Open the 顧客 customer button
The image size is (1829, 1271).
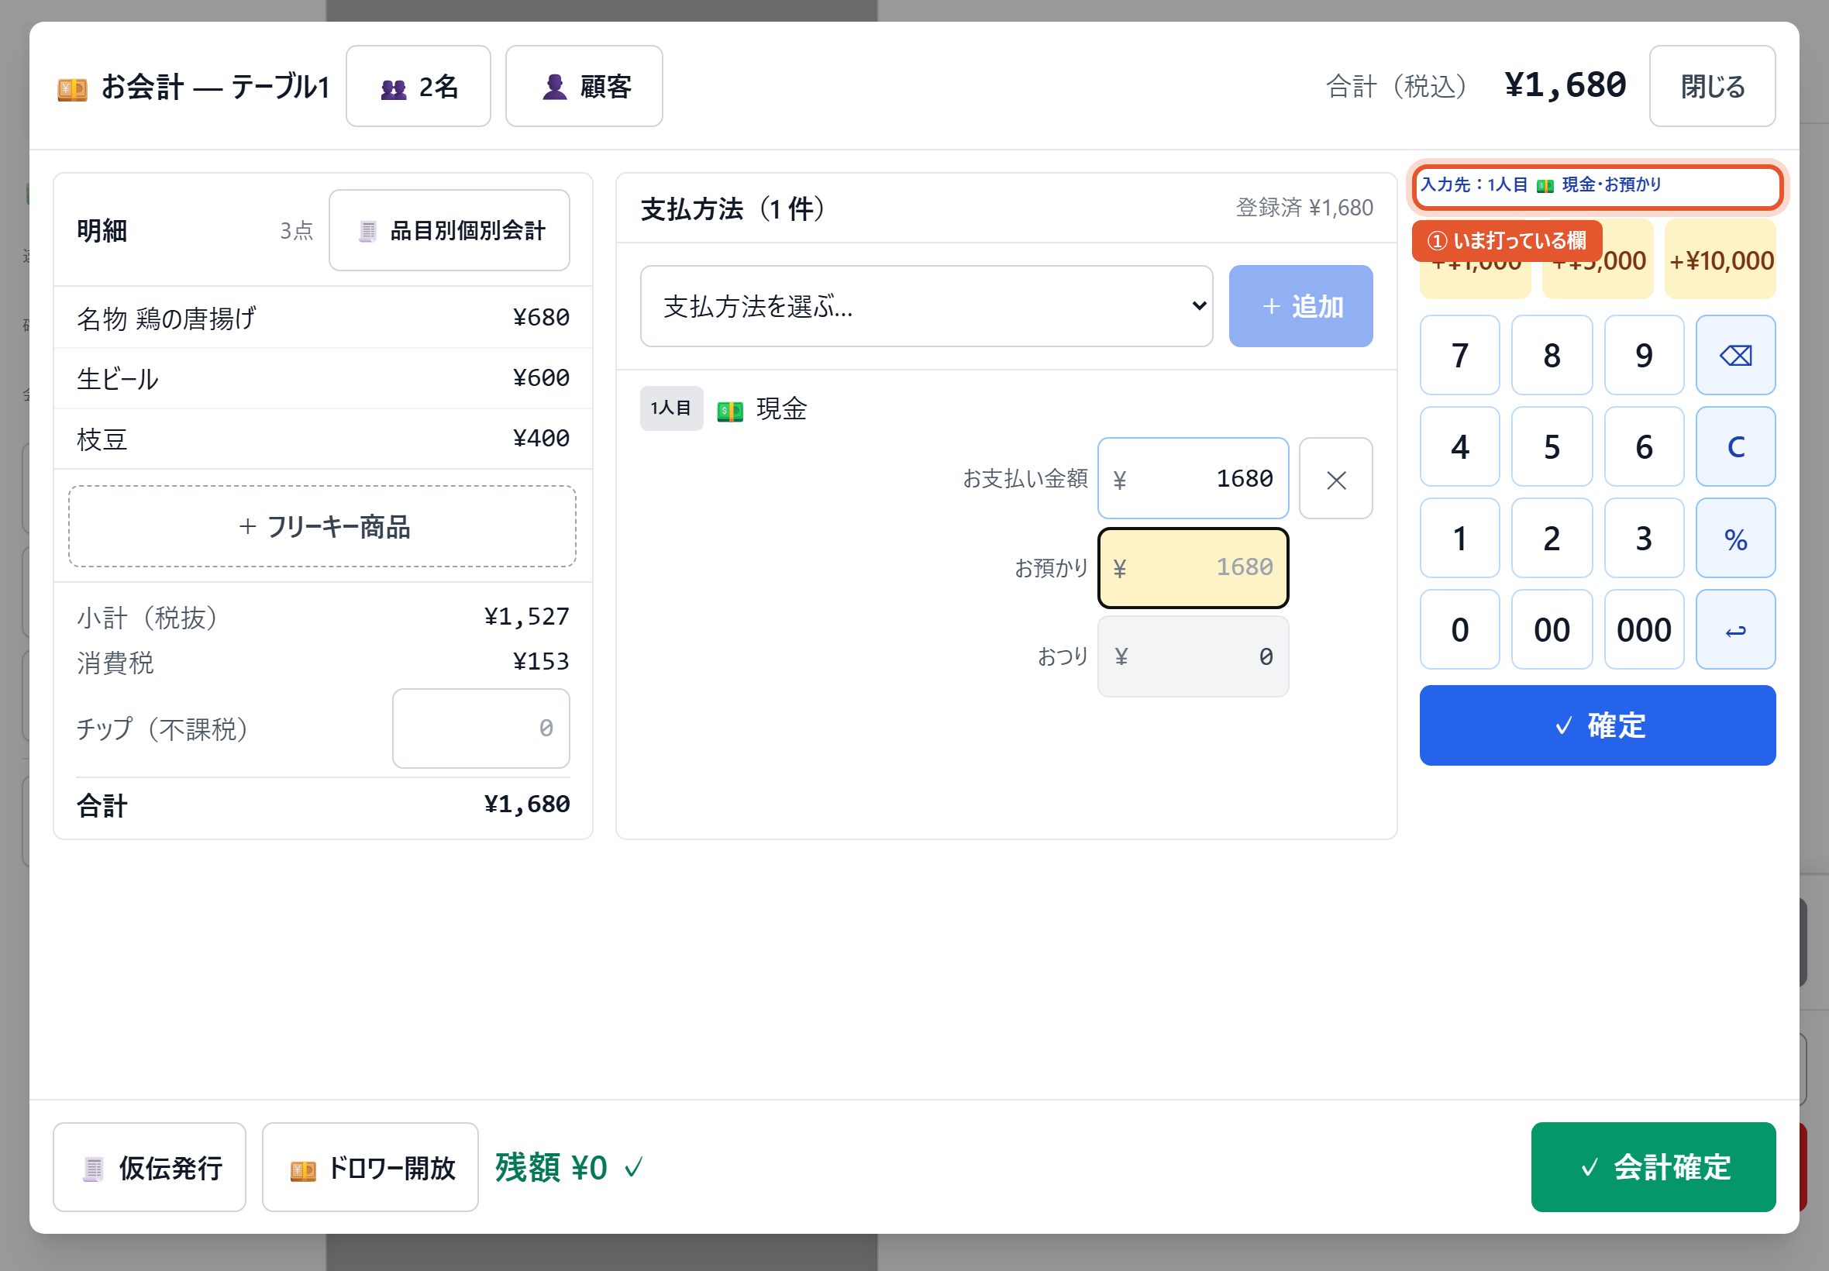(584, 86)
